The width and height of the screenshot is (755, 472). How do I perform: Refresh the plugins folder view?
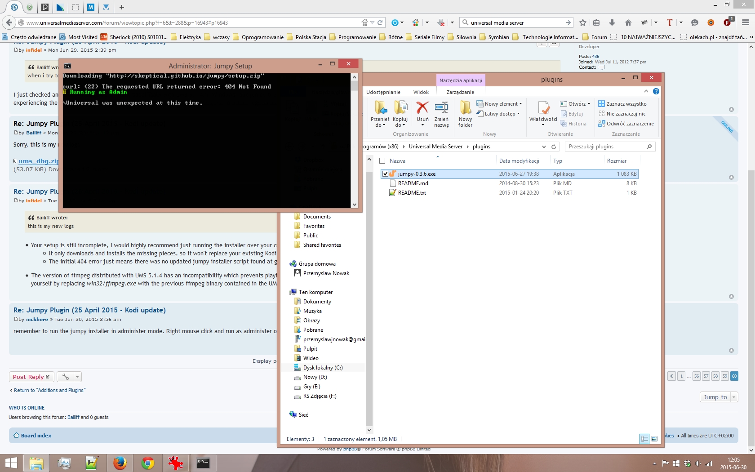(554, 147)
